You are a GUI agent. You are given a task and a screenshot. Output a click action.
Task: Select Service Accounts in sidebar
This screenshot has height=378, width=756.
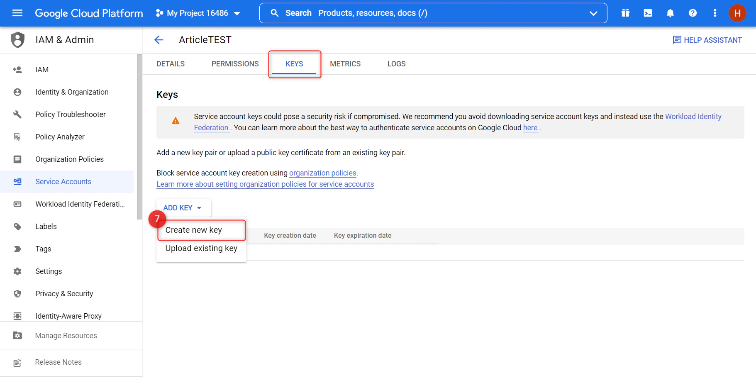coord(67,182)
